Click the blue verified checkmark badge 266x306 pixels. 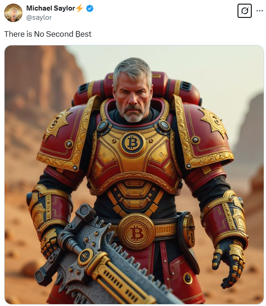90,8
